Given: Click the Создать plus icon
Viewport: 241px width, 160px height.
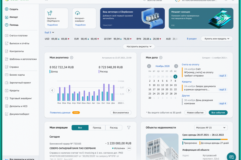Looking at the screenshot, I should (x=7, y=9).
